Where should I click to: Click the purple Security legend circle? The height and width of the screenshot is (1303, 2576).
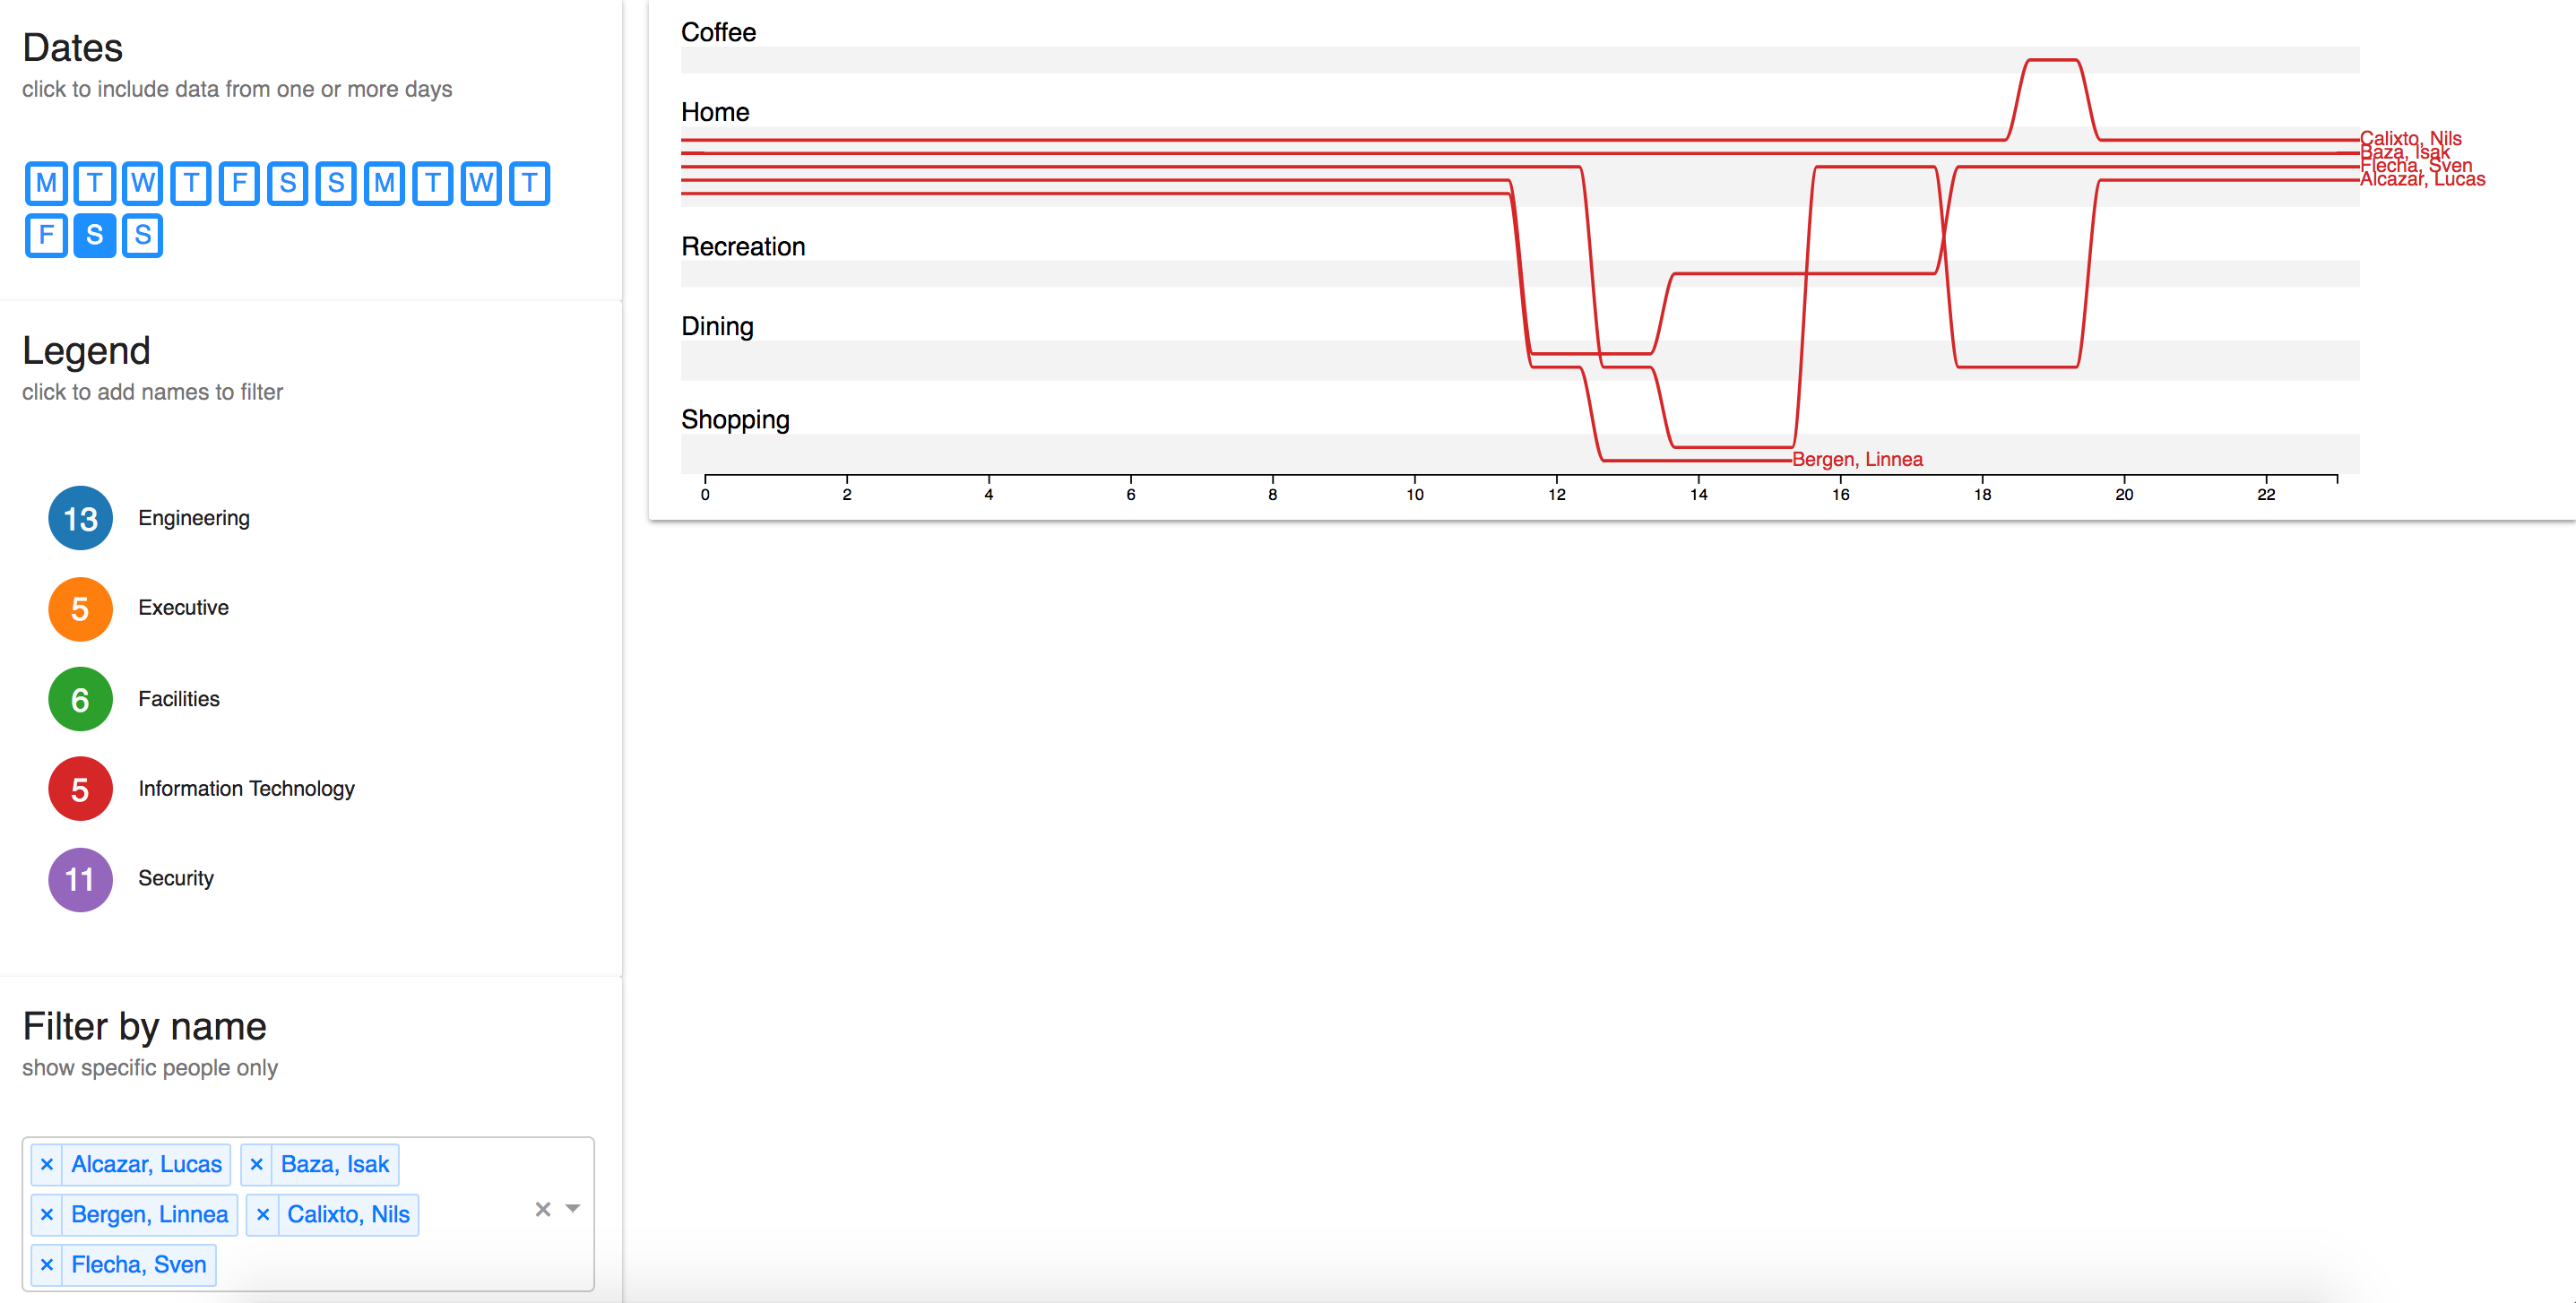click(x=80, y=879)
